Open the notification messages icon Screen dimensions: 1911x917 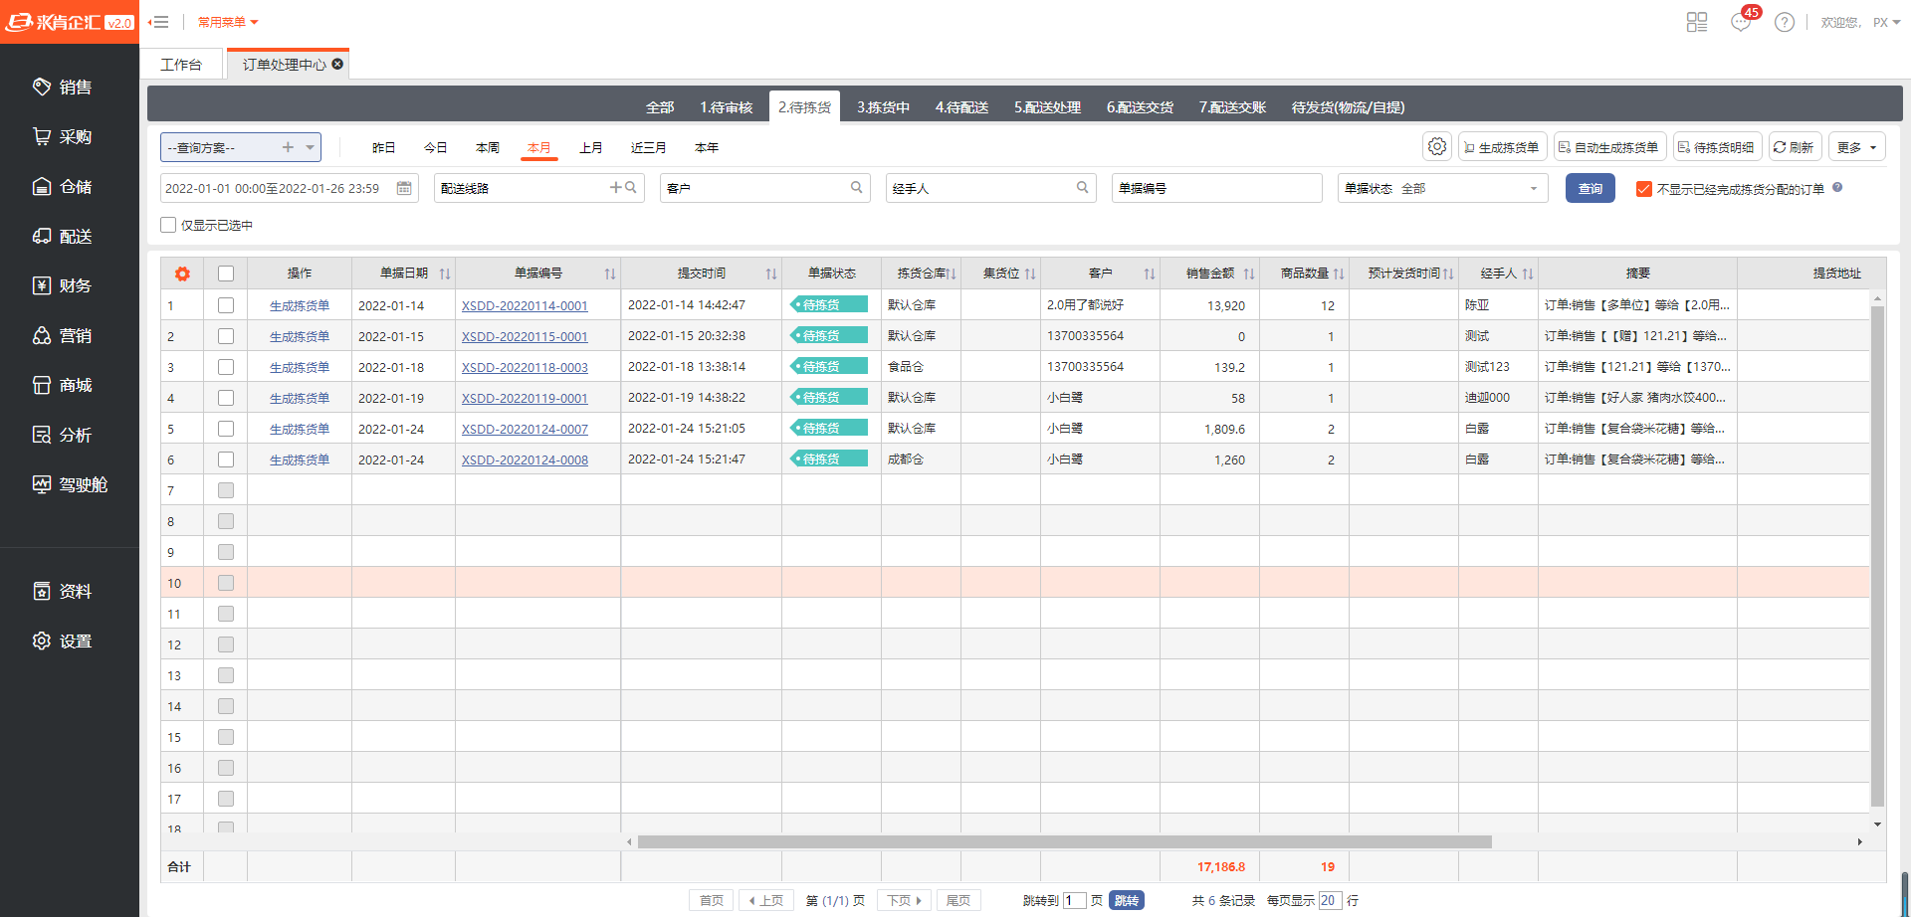click(x=1741, y=22)
